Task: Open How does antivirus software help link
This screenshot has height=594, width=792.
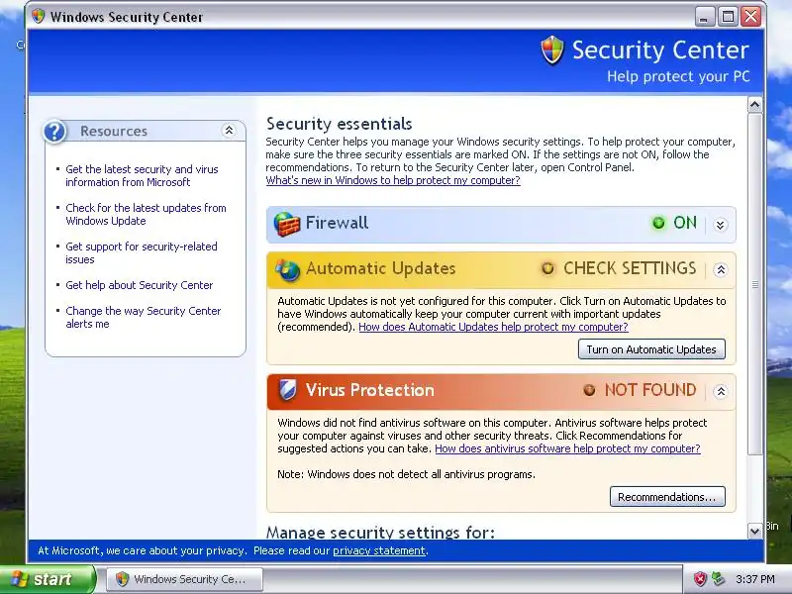Action: (x=567, y=448)
